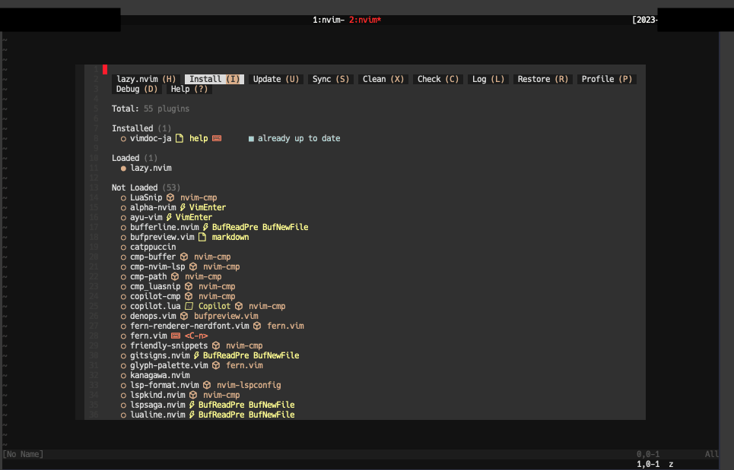Viewport: 734px width, 470px height.
Task: Run Update (U) from the lazy menu
Action: point(275,79)
